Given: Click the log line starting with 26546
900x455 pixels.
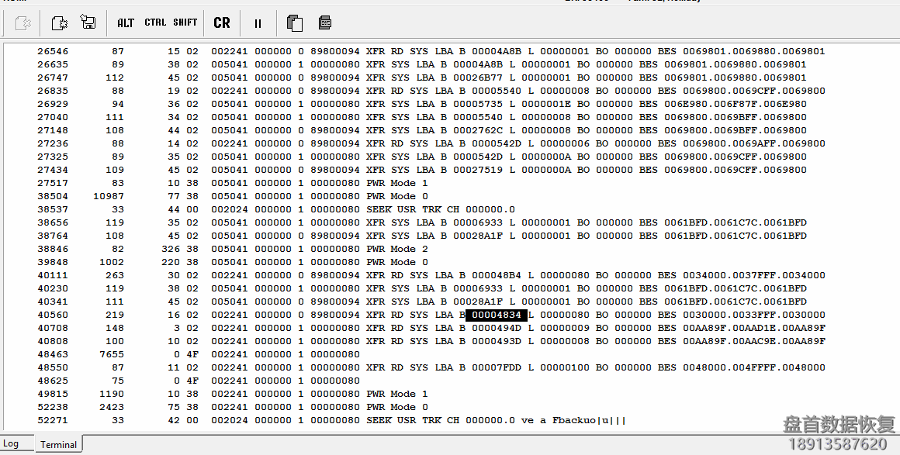Looking at the screenshot, I should [431, 52].
